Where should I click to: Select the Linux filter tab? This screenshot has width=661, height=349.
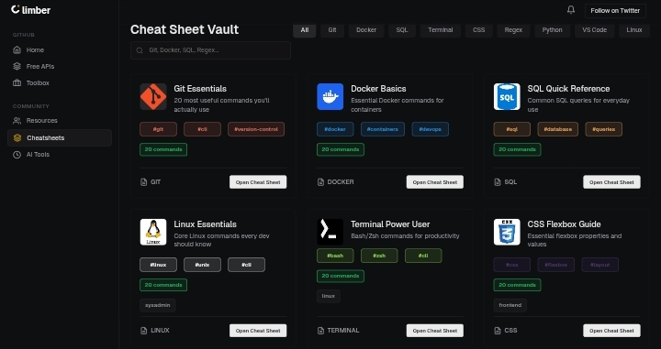(x=634, y=30)
